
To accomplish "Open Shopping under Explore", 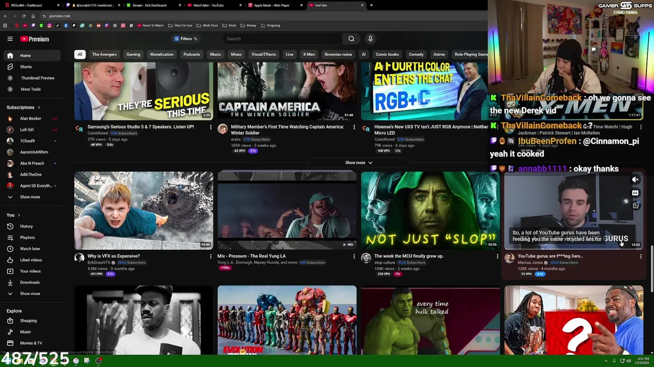I will pyautogui.click(x=28, y=321).
